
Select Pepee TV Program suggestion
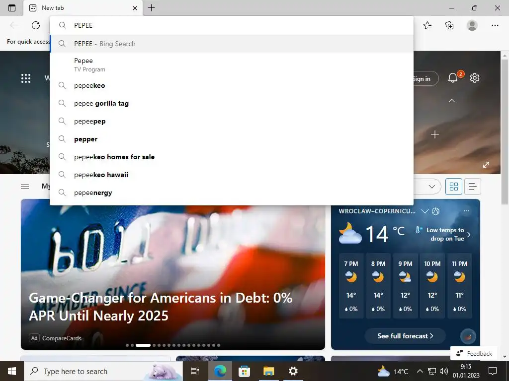232,65
